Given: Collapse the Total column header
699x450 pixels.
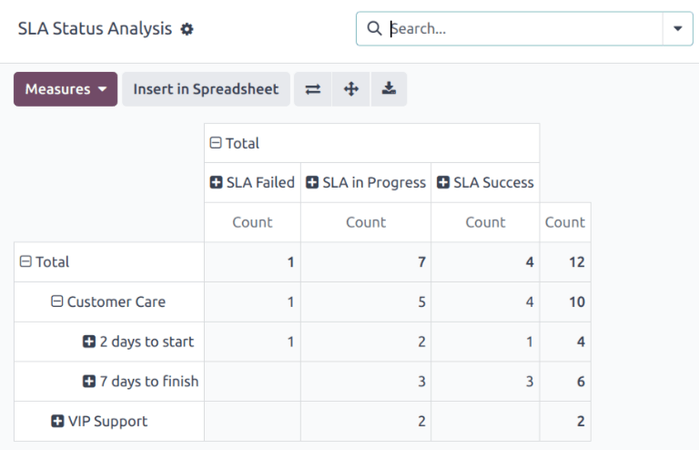Looking at the screenshot, I should [x=235, y=143].
